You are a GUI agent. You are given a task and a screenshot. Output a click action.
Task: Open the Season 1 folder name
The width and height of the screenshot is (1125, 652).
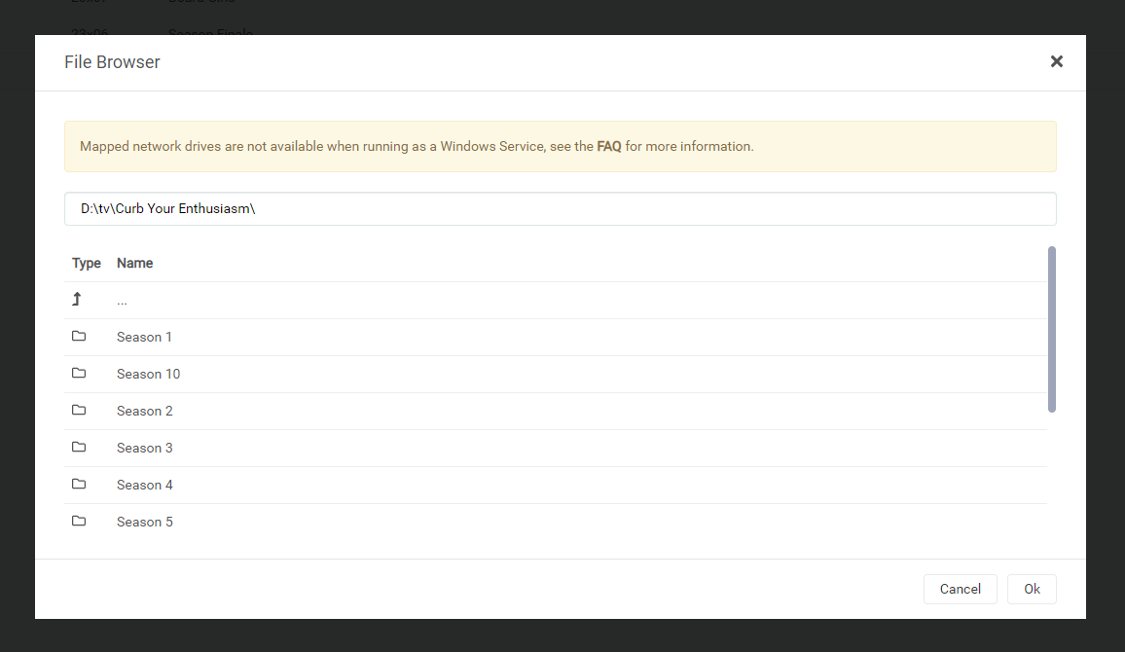[x=144, y=337]
